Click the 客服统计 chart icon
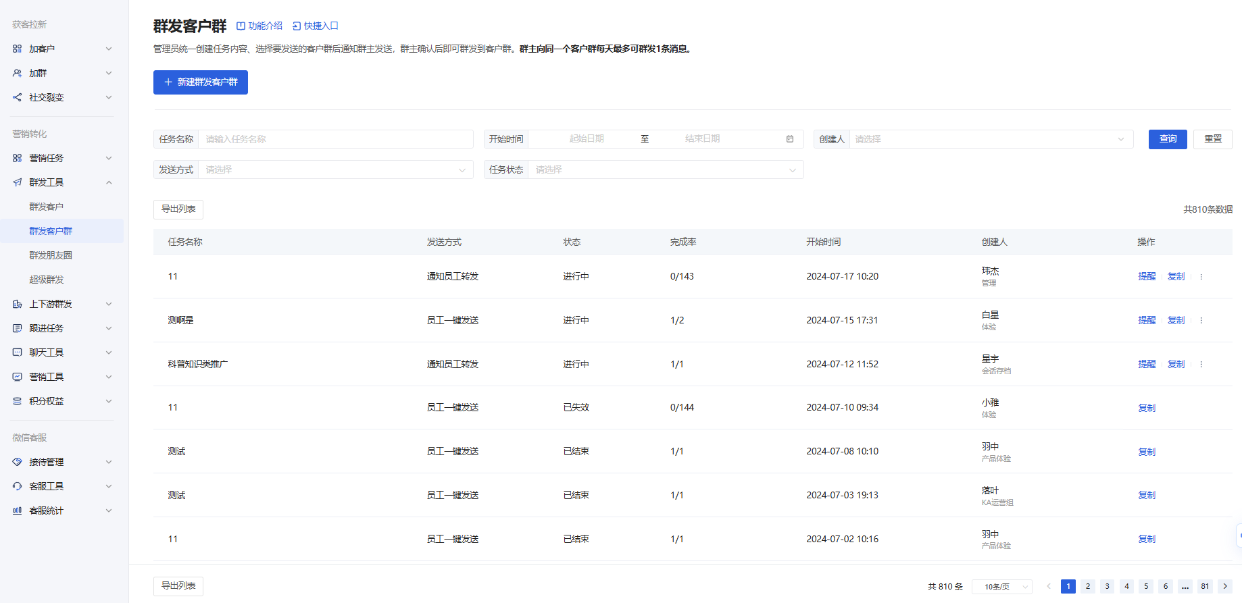1242x603 pixels. (x=18, y=510)
